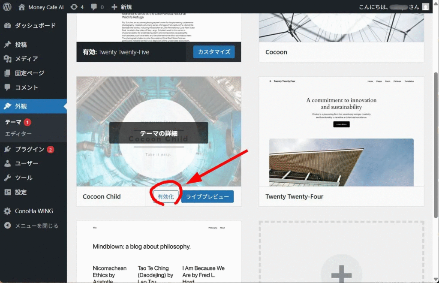Viewport: 439px width, 283px height.
Task: Click the プラグイン update badge 2
Action: tap(51, 150)
